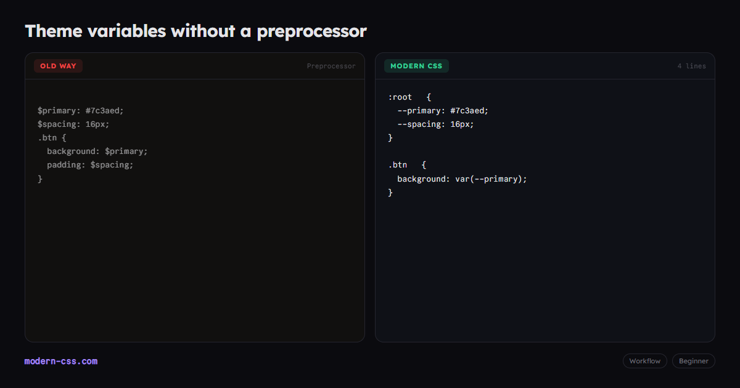Viewport: 740px width, 388px height.
Task: Select the Workflow tag
Action: click(644, 361)
